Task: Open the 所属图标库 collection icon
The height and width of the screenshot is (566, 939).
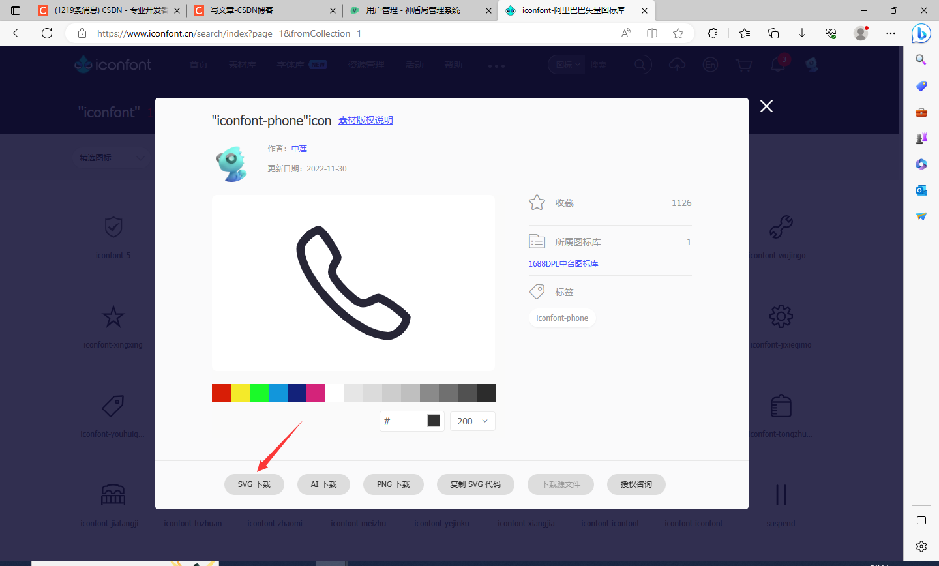Action: point(537,242)
